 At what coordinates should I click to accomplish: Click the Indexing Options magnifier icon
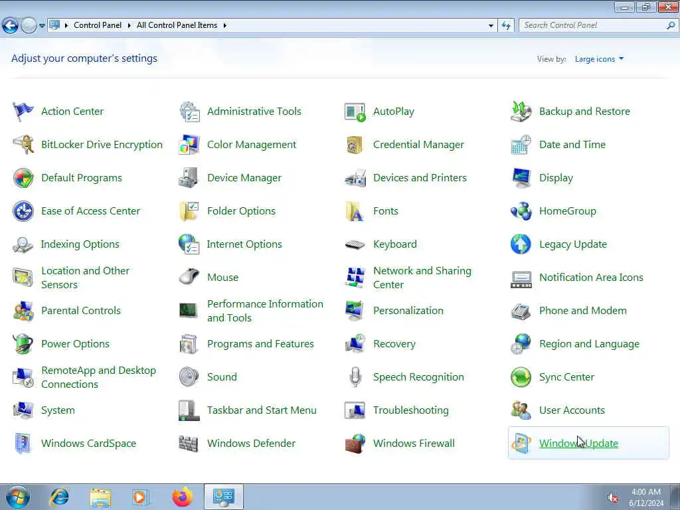point(23,244)
